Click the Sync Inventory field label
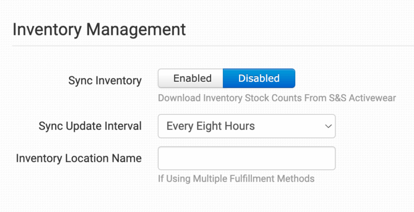This screenshot has width=414, height=212. [x=105, y=81]
